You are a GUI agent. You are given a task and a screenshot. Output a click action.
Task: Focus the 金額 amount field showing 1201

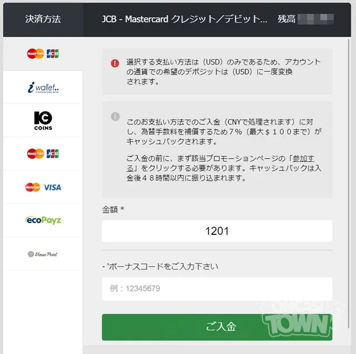[x=217, y=231]
